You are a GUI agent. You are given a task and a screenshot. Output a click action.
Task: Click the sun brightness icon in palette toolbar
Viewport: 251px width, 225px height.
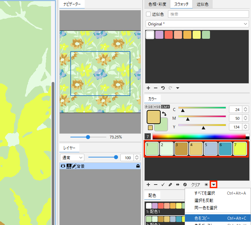pyautogui.click(x=206, y=185)
